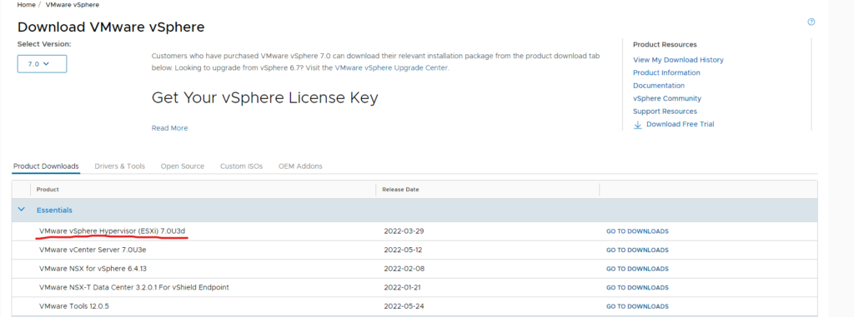Click the Get Your vSphere License Key heading
Screen dimensions: 854x317
(x=264, y=98)
